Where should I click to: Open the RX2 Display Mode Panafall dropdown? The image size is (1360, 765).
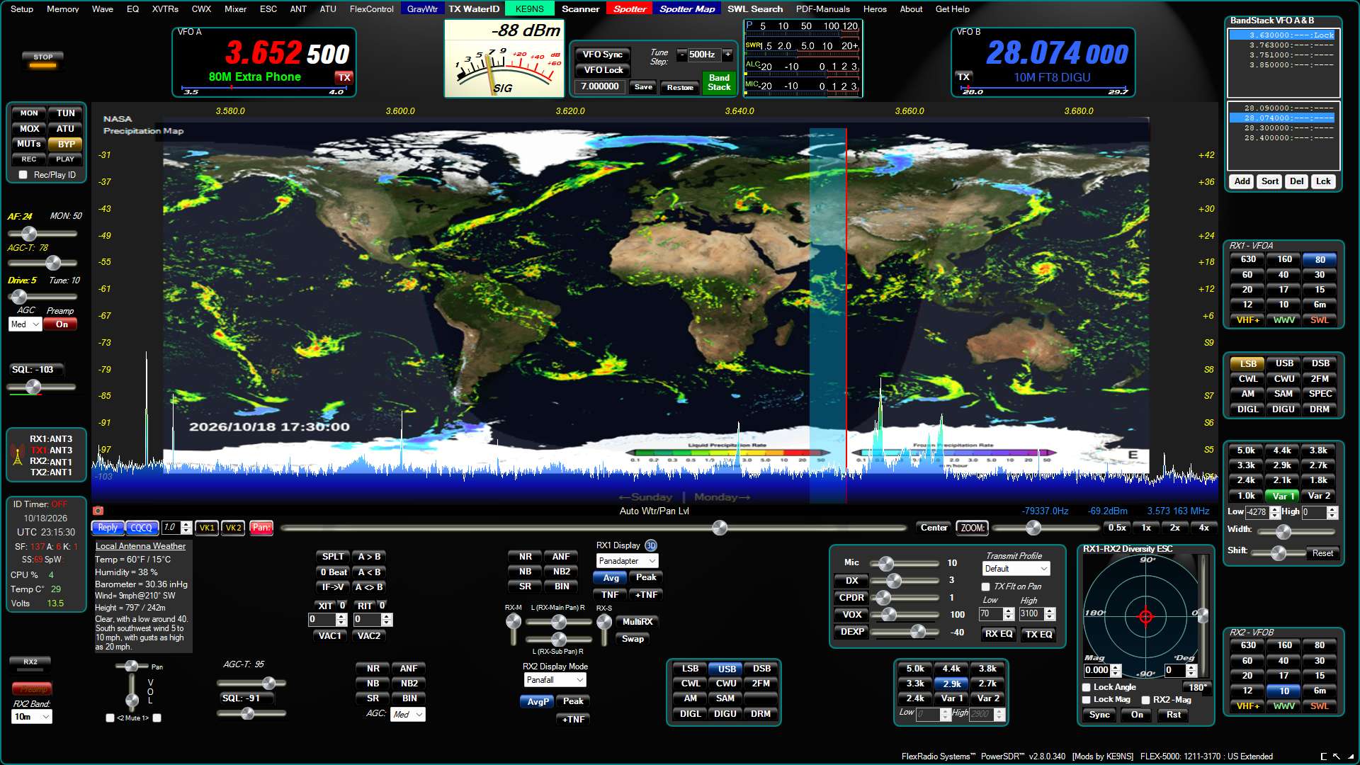[x=555, y=680]
